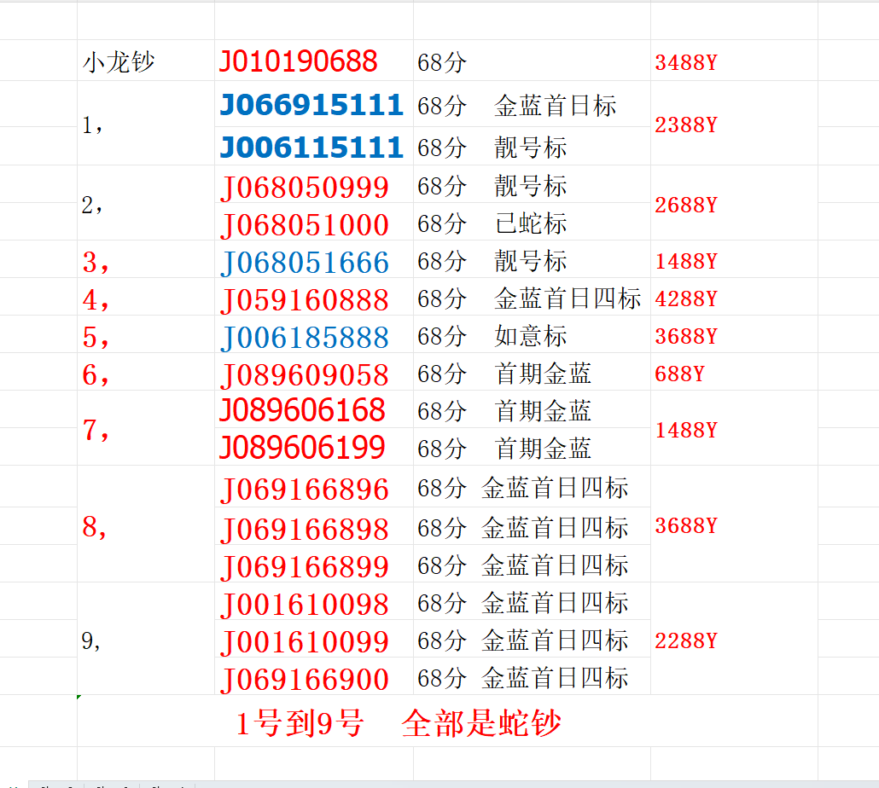The height and width of the screenshot is (788, 879).
Task: Click serial number J069166898
Action: pos(305,530)
